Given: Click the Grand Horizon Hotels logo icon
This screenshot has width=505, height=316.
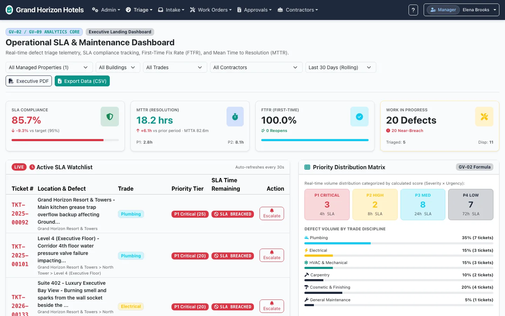Looking at the screenshot, I should pyautogui.click(x=9, y=10).
